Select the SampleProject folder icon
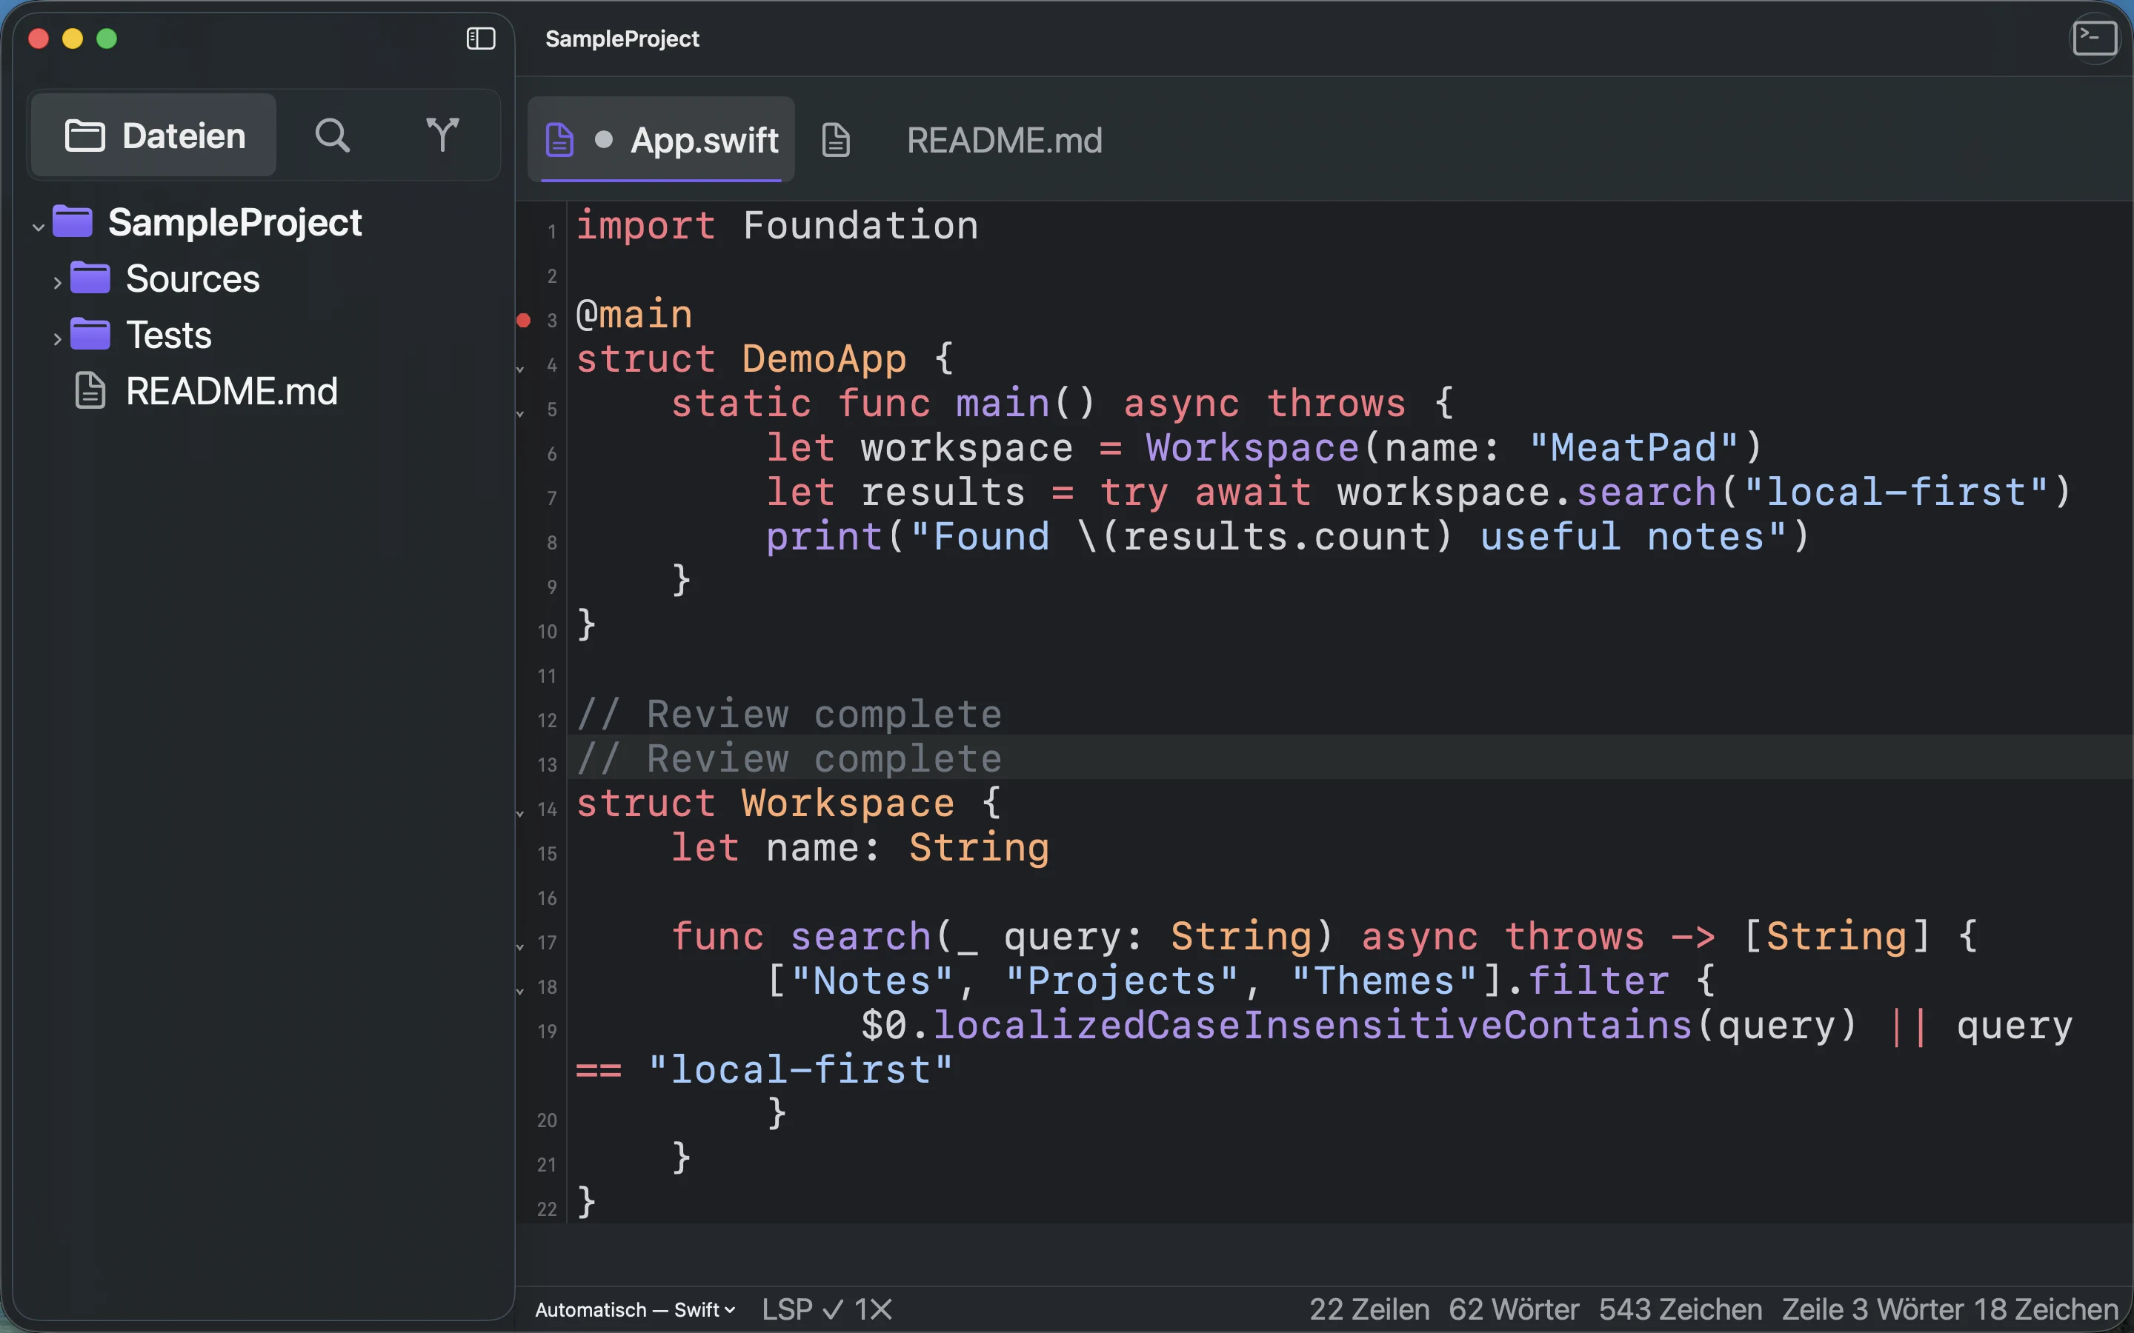Viewport: 2134px width, 1333px height. click(73, 221)
